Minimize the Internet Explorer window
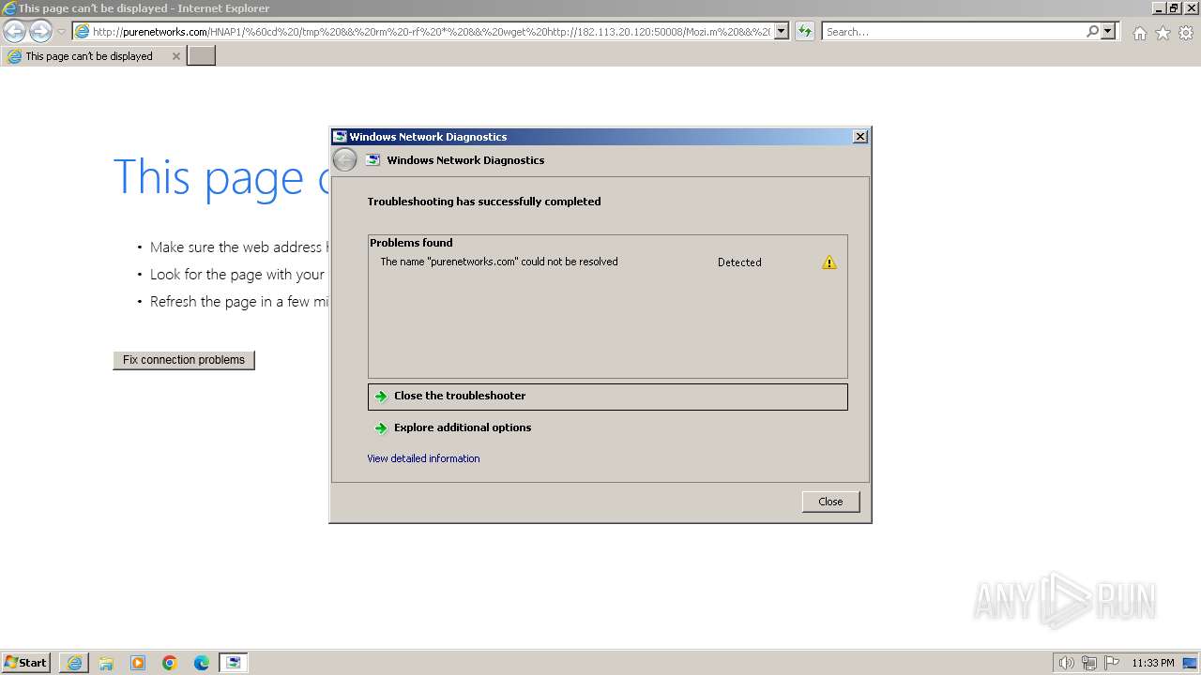 pyautogui.click(x=1160, y=7)
